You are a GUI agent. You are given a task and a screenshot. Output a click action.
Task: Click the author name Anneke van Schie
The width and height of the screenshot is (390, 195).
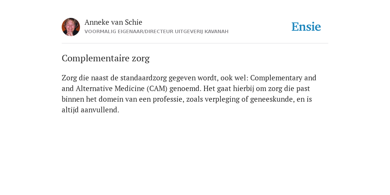coord(113,22)
